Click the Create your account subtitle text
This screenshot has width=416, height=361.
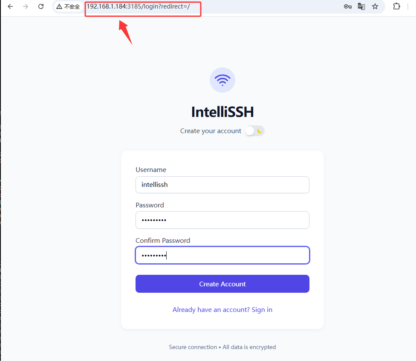click(x=211, y=131)
